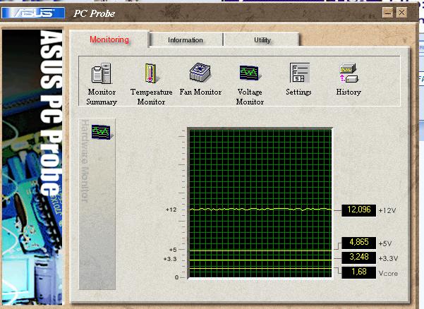The height and width of the screenshot is (309, 424).
Task: Click the PC Probe title text
Action: [x=94, y=13]
